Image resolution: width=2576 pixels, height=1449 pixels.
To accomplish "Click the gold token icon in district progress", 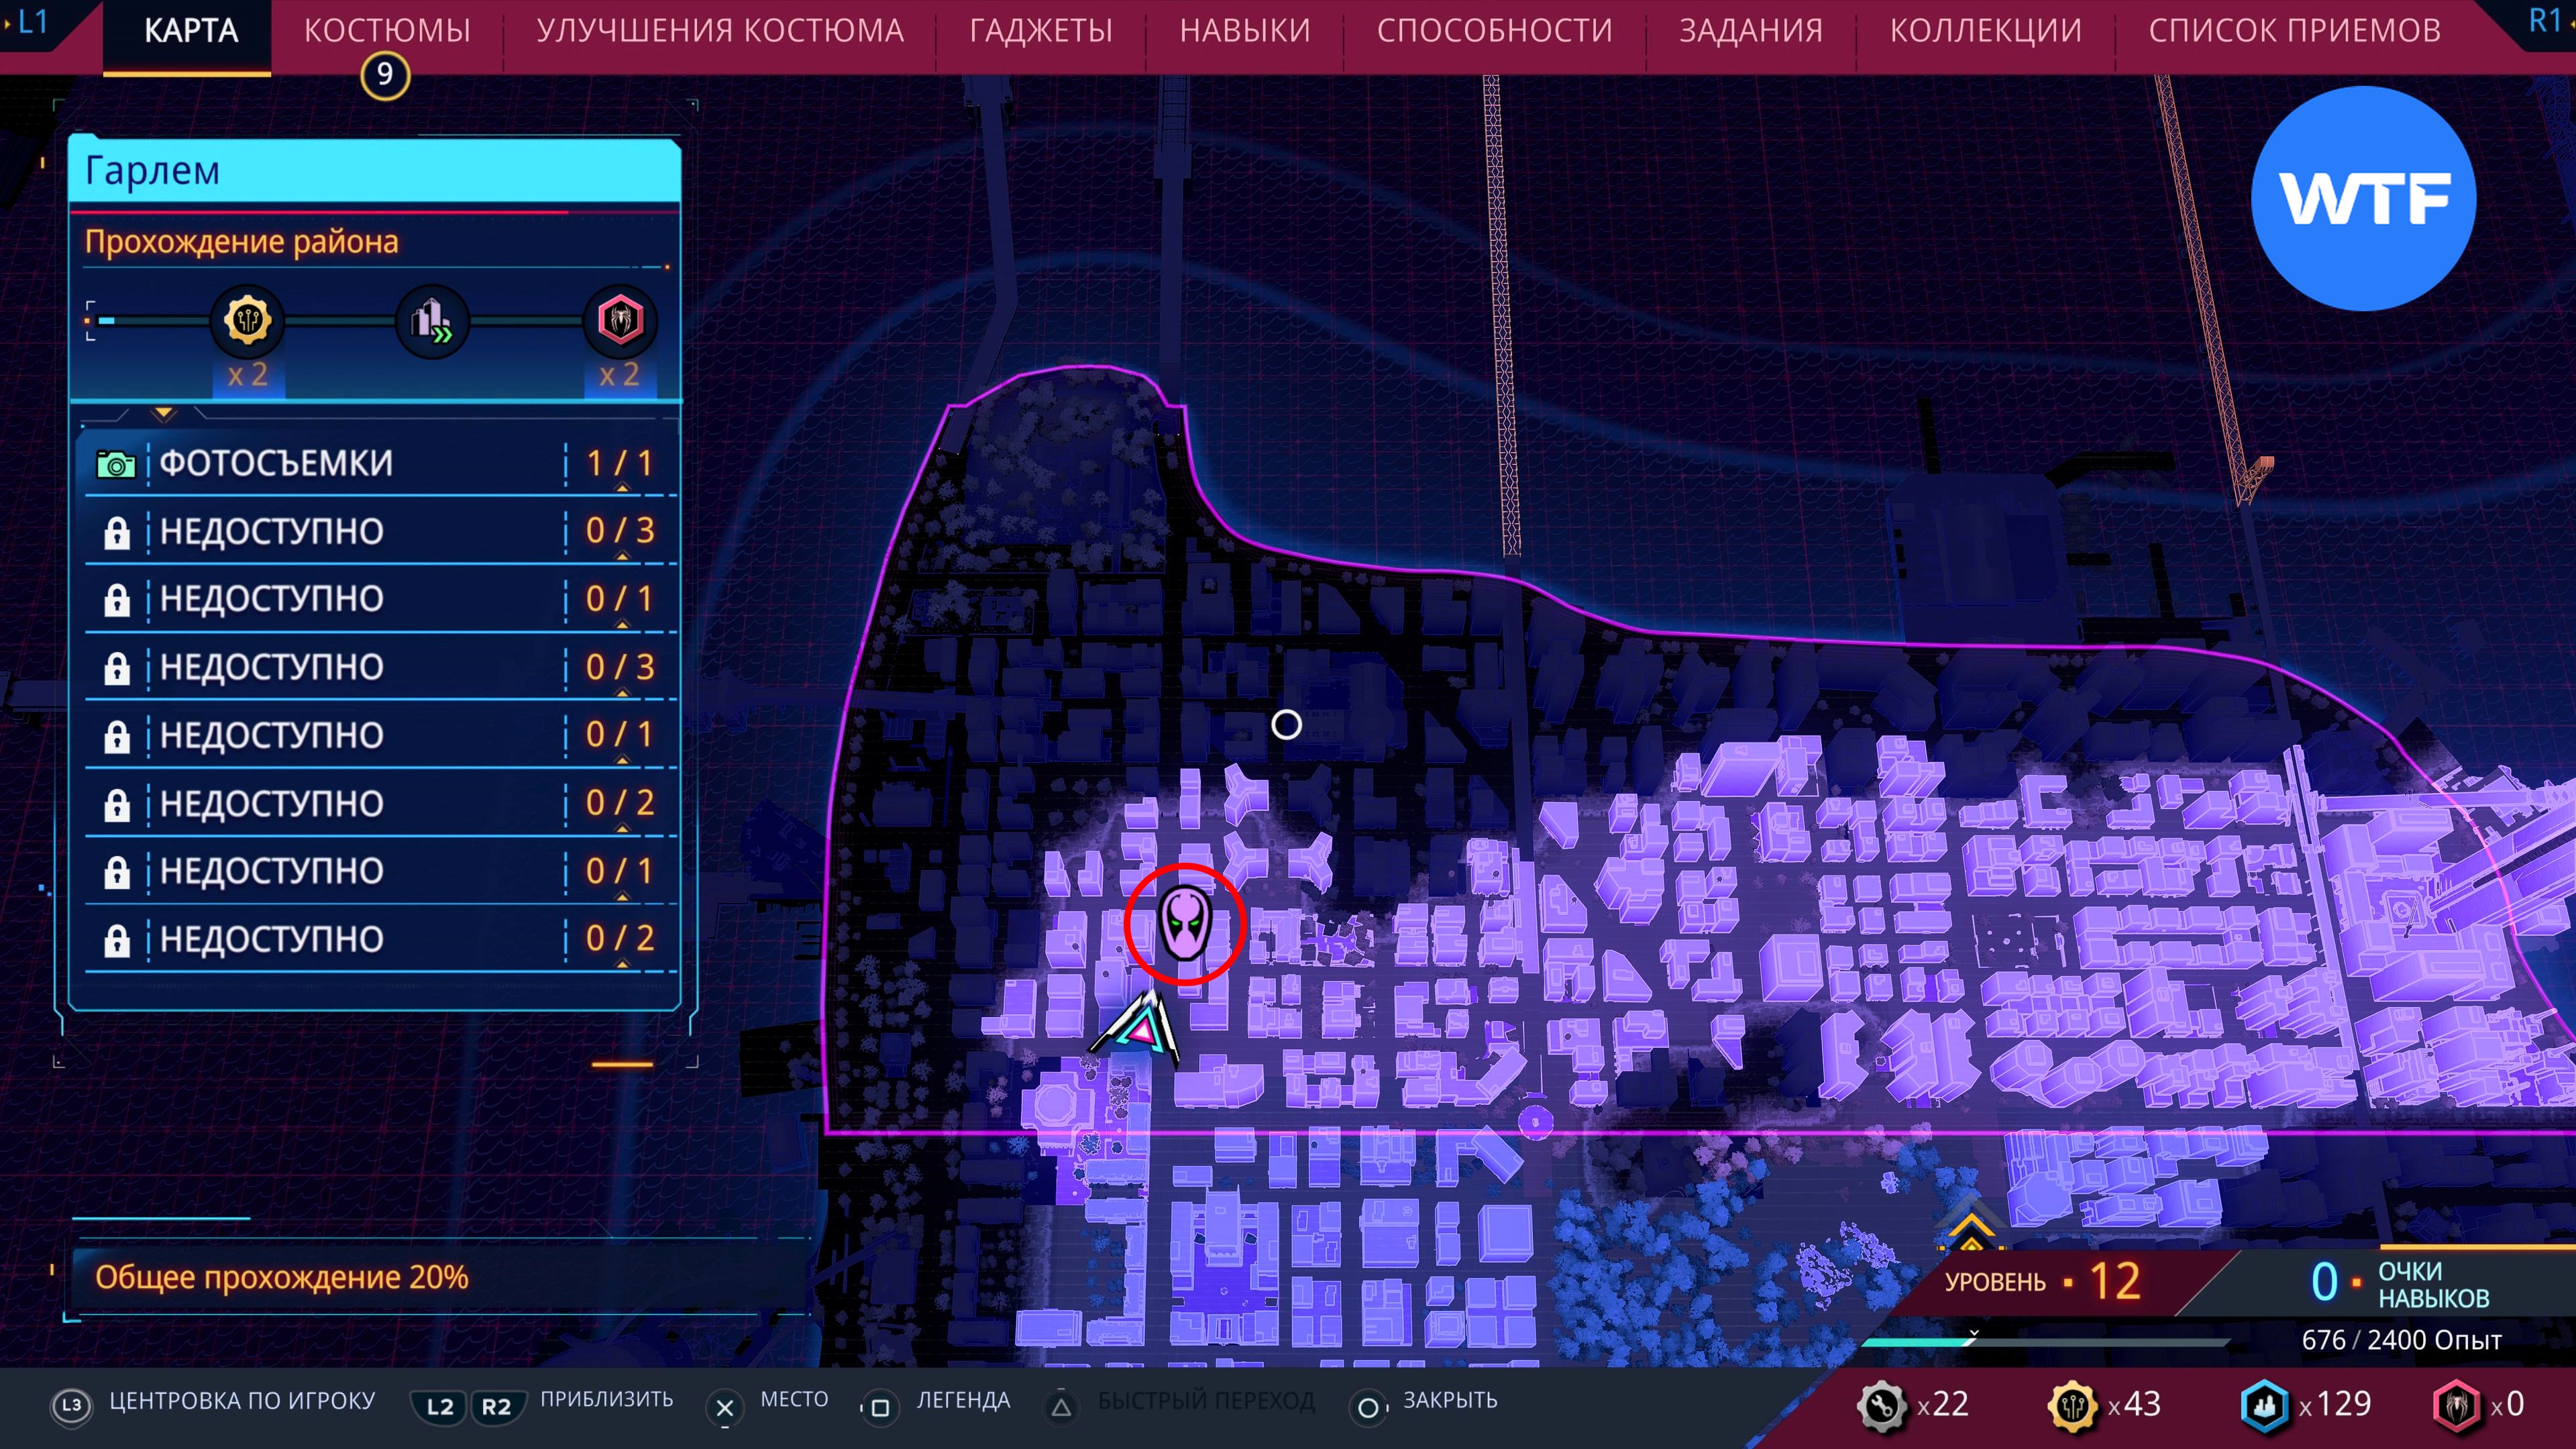I will click(247, 320).
